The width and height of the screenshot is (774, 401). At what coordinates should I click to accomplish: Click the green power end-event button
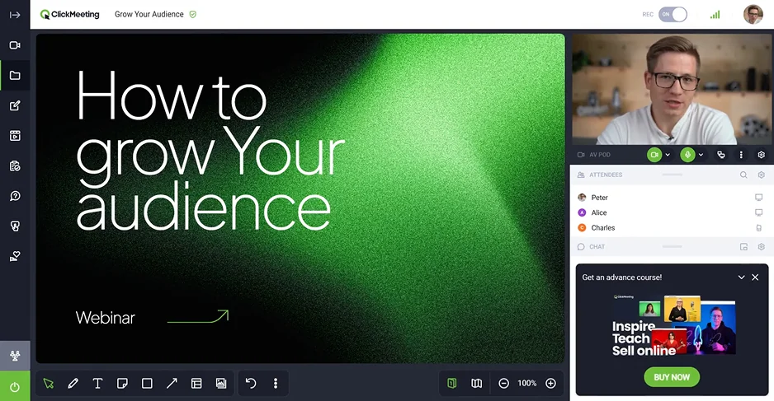[15, 386]
